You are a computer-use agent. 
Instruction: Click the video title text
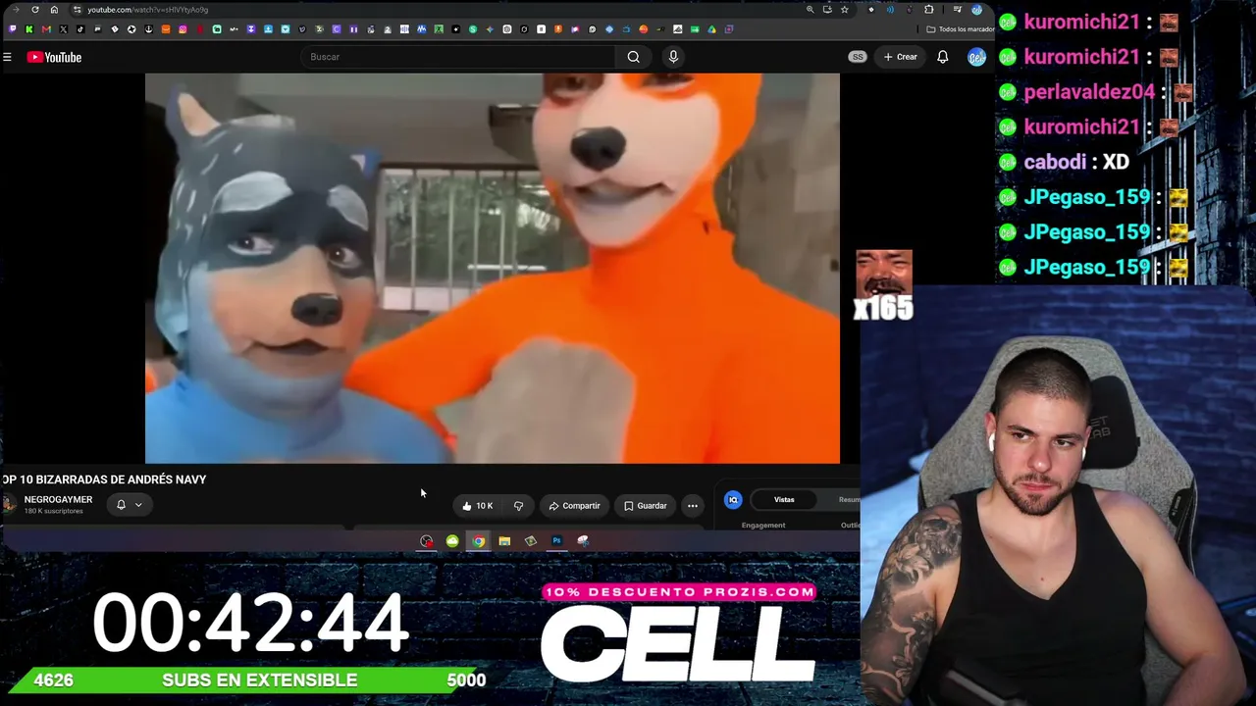104,479
